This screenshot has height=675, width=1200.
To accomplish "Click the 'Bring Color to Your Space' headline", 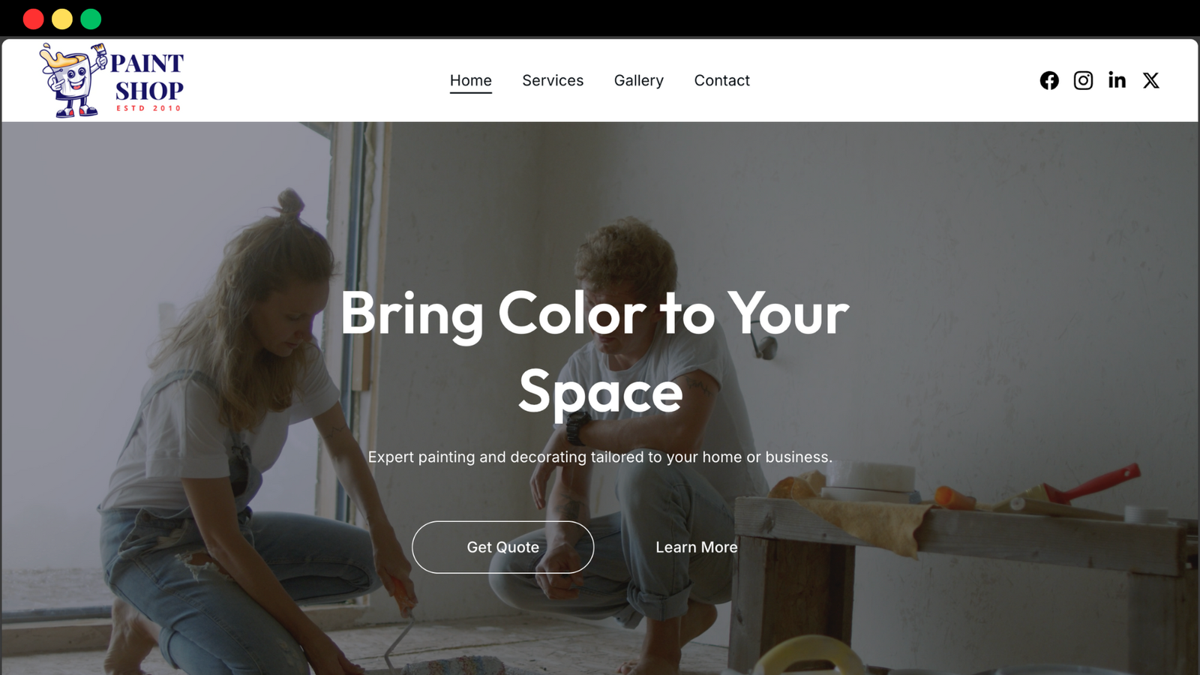I will click(595, 352).
